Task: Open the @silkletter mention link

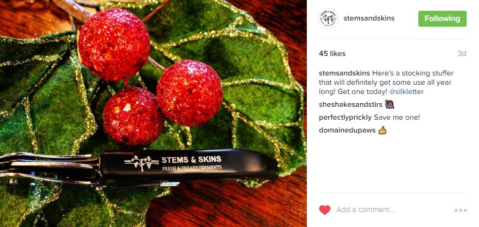Action: point(407,91)
